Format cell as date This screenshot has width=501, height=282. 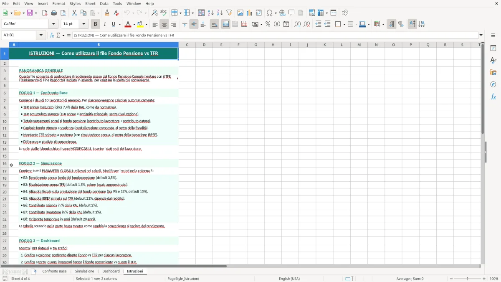coord(286,24)
